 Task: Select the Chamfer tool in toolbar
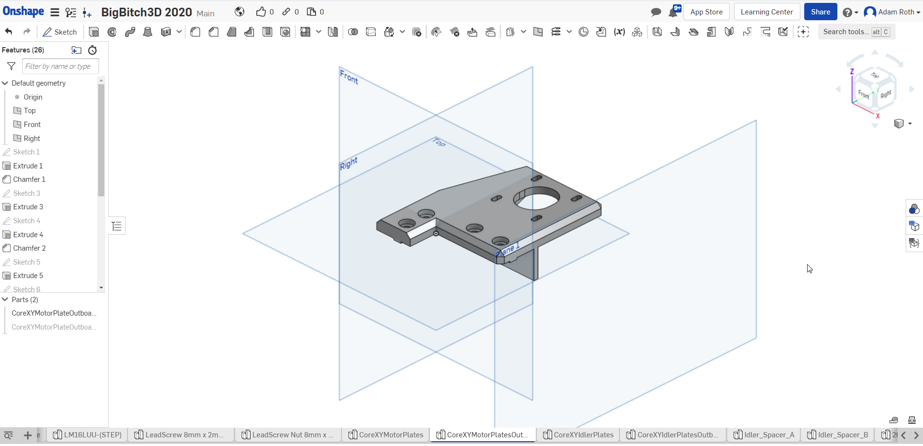pos(214,32)
